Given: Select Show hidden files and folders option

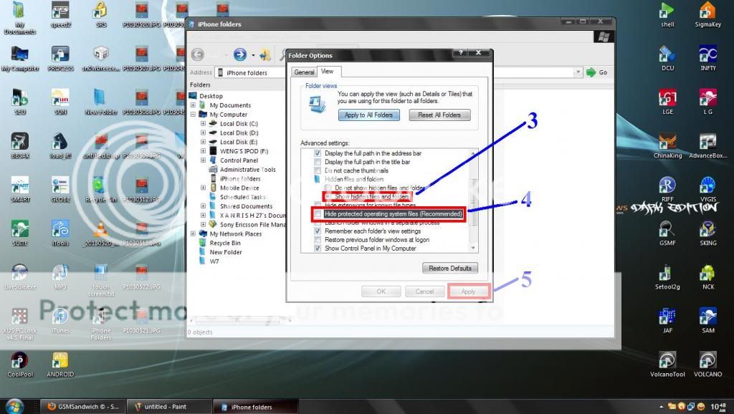Looking at the screenshot, I should point(329,196).
